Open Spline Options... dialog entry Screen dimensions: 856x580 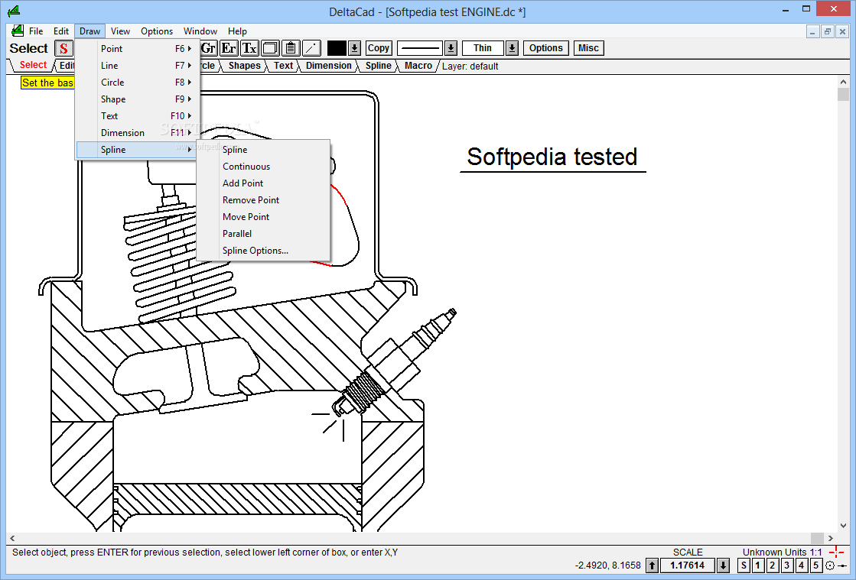pyautogui.click(x=263, y=251)
